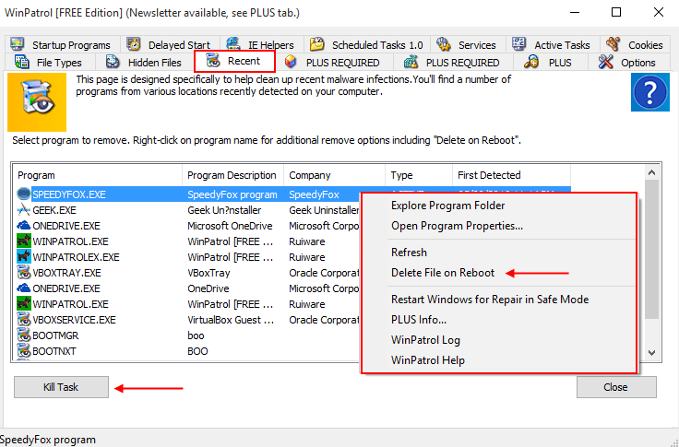Click the GEEK.EXE program icon
The height and width of the screenshot is (447, 679).
[24, 210]
